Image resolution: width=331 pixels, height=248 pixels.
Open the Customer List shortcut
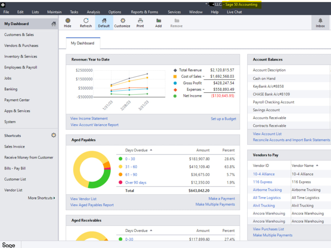pos(15,179)
